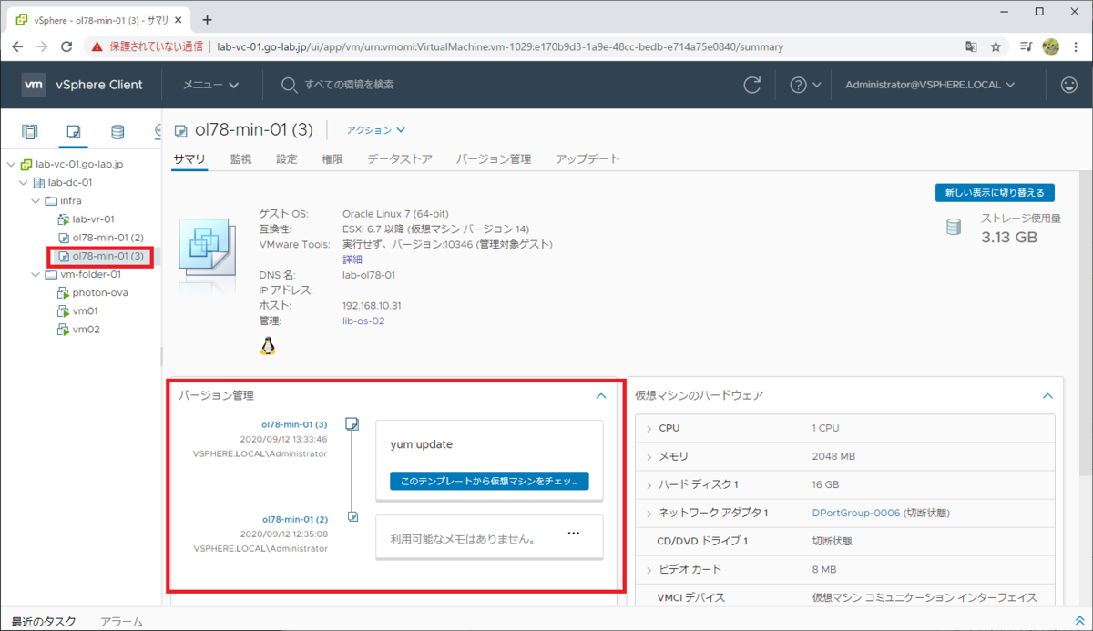Open the browser translate icon
This screenshot has width=1093, height=631.
click(972, 46)
